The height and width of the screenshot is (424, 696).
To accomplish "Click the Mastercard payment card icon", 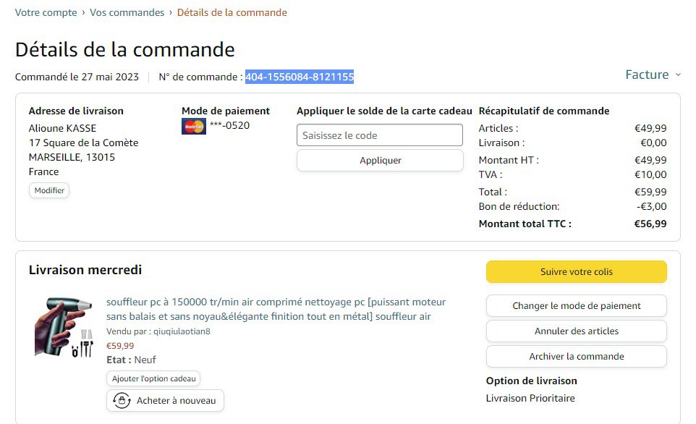I will 193,126.
